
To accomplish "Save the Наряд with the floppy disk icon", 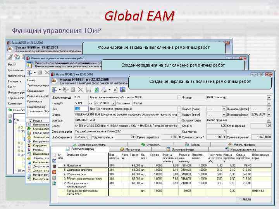I will pos(88,89).
